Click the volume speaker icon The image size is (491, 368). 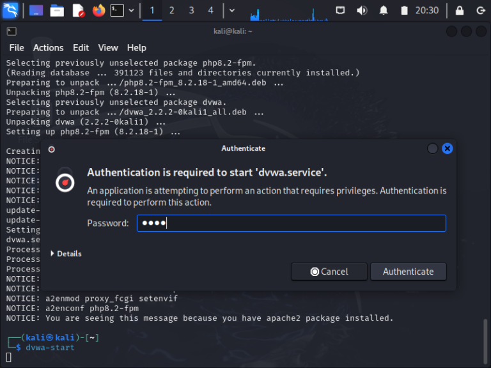(362, 10)
